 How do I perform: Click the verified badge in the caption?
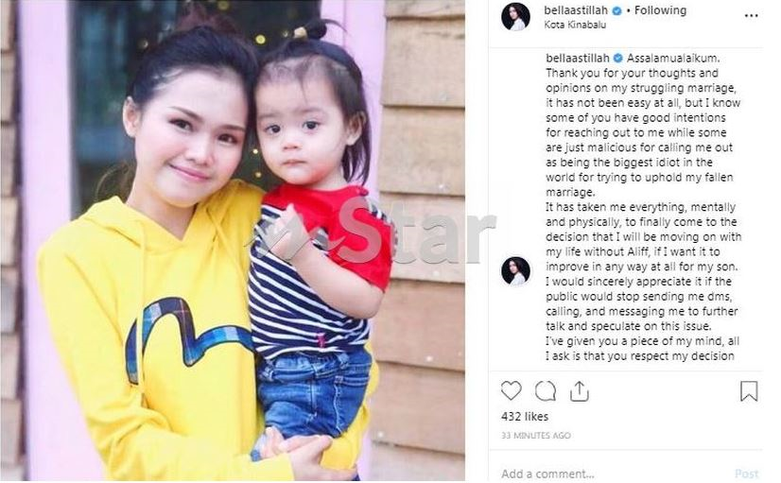pos(618,59)
